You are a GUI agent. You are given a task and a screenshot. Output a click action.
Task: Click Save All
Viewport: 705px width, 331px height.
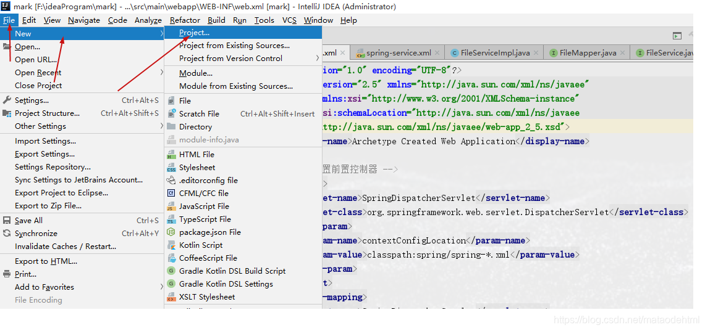tap(82, 221)
